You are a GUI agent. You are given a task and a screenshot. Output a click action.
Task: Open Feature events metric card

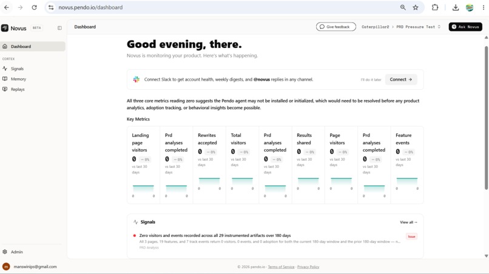click(x=407, y=165)
